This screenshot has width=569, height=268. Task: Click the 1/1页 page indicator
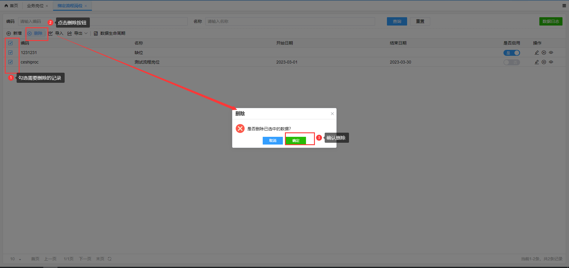pyautogui.click(x=68, y=259)
